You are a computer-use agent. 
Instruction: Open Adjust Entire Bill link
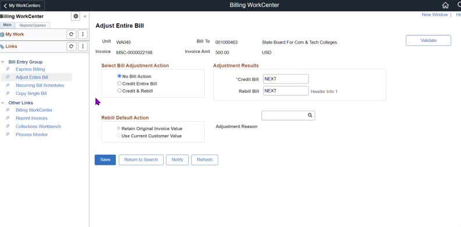[x=32, y=77]
